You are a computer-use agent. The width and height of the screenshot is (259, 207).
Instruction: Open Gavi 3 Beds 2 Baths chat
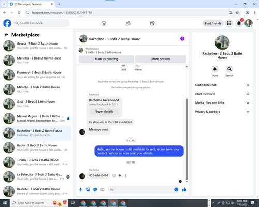(36, 104)
